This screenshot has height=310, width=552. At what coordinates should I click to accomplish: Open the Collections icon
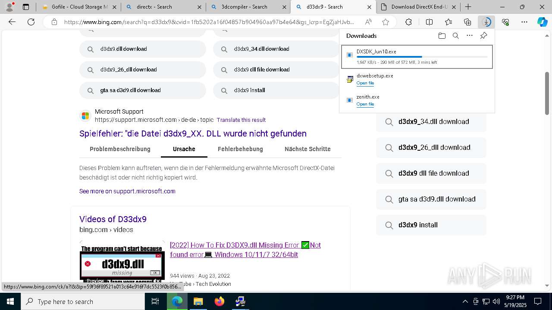[467, 22]
